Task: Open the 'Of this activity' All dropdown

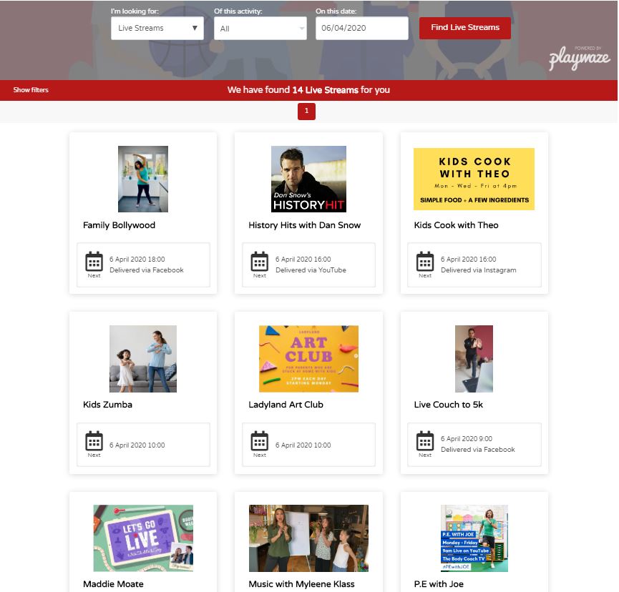Action: [x=260, y=29]
